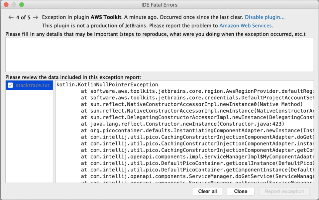Open the Amazon Web Services link
319x200 pixels.
pyautogui.click(x=245, y=26)
